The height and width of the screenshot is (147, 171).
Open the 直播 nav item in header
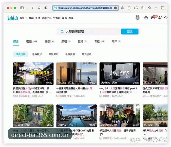38,18
